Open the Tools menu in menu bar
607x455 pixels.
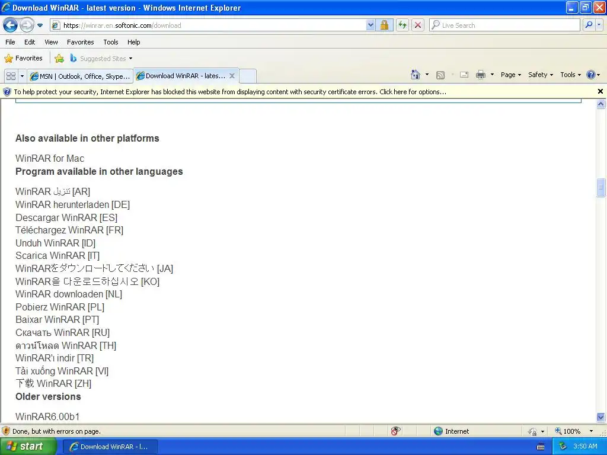point(111,42)
